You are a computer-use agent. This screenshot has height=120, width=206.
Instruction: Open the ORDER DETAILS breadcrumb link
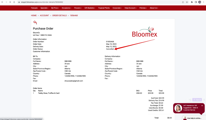click(x=59, y=15)
